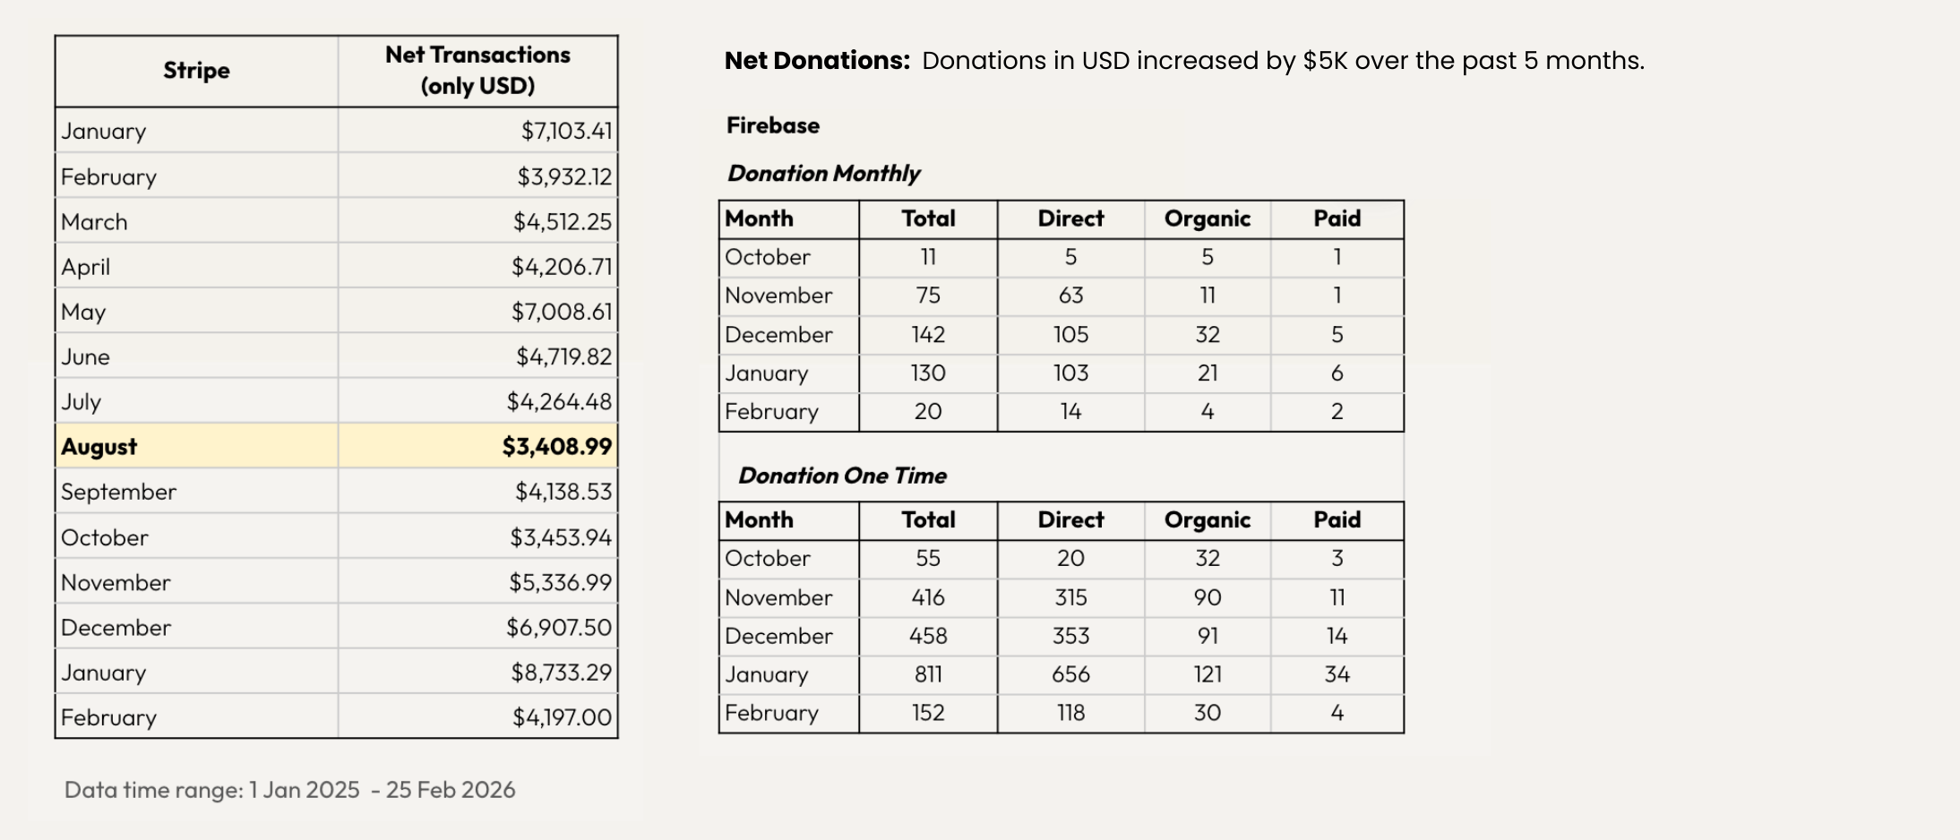Select the $5,336.99 November amount
The height and width of the screenshot is (840, 1960).
[x=560, y=582]
